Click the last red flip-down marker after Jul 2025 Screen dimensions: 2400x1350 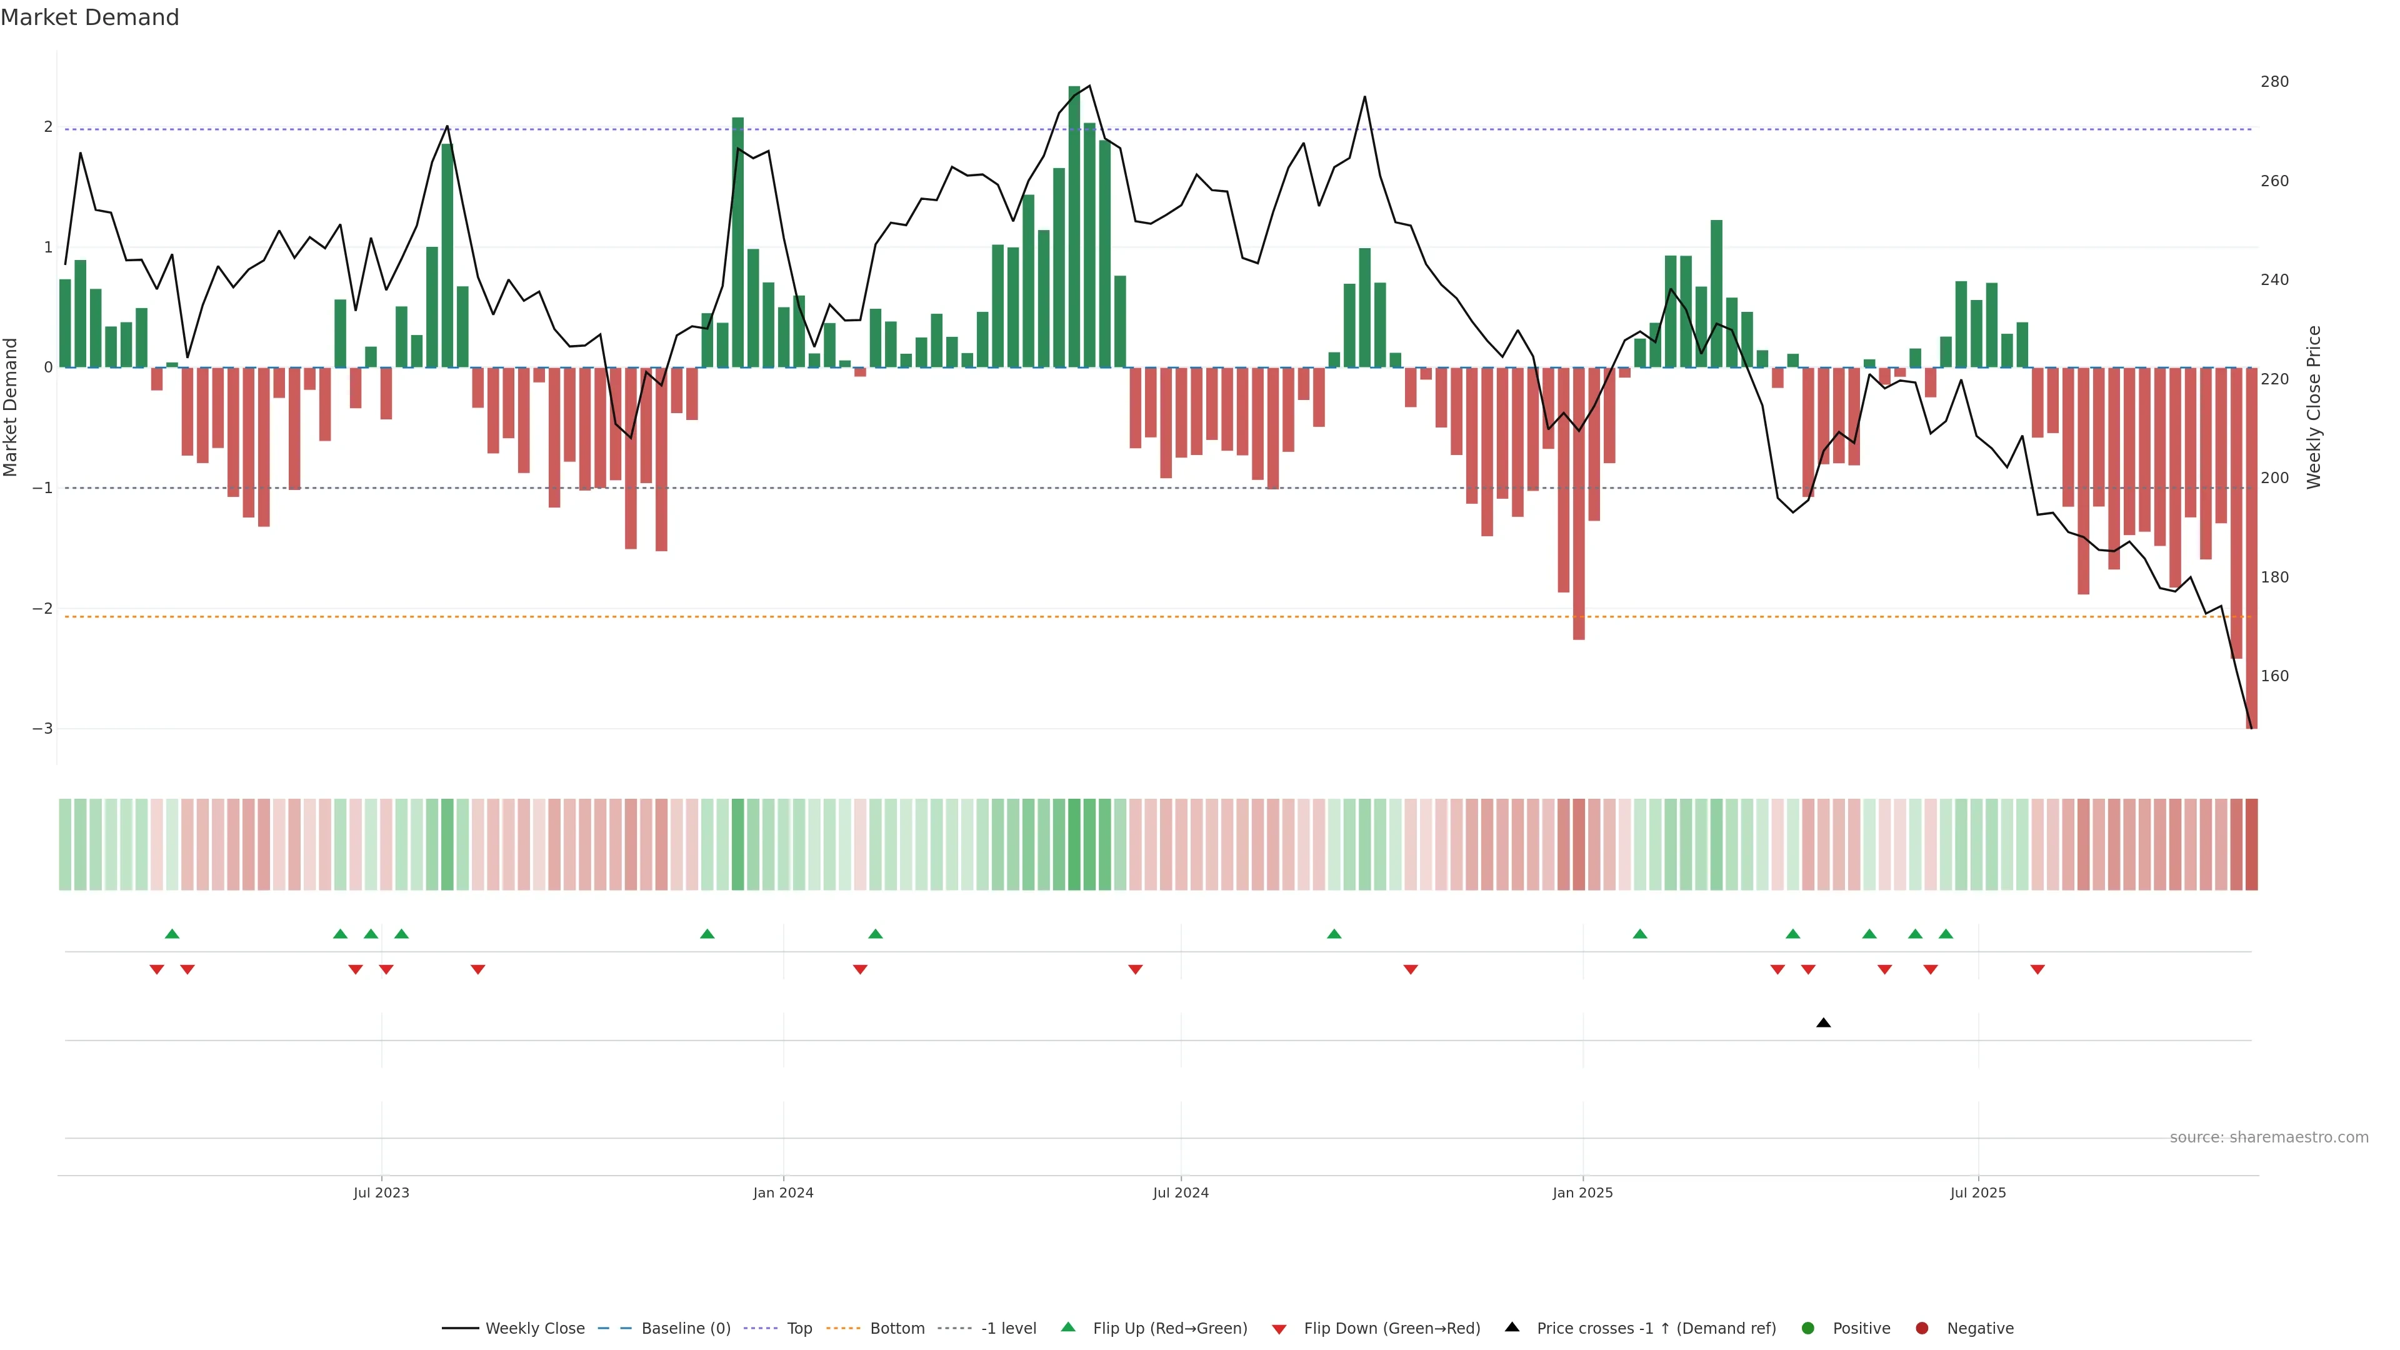click(x=2037, y=970)
